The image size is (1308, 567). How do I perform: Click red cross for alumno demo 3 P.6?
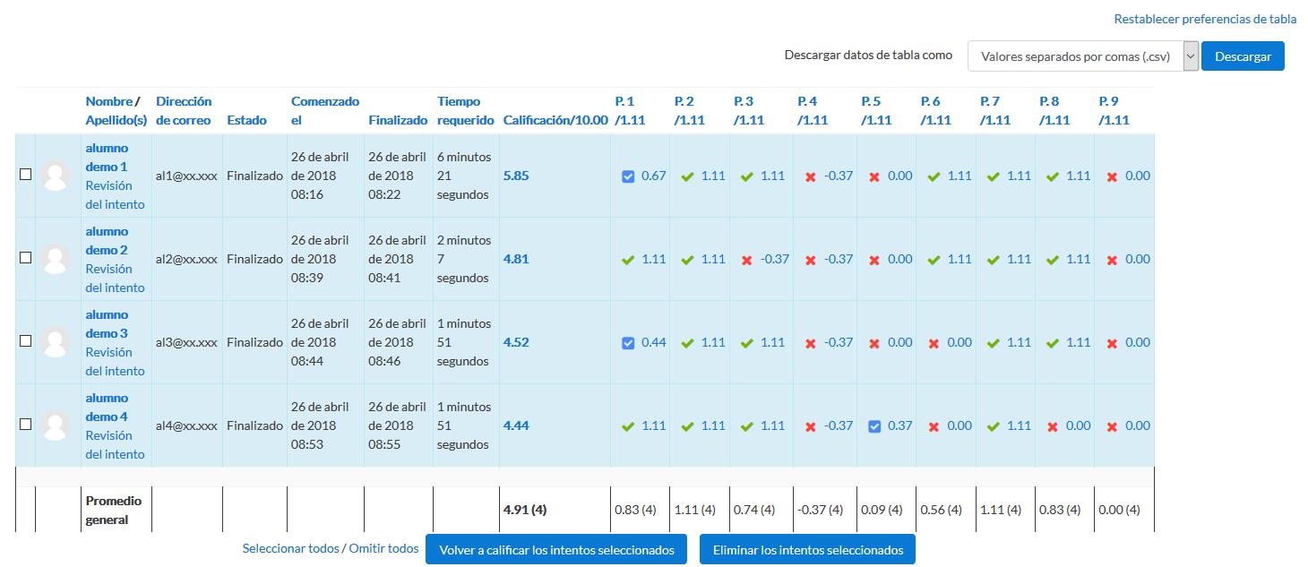934,343
